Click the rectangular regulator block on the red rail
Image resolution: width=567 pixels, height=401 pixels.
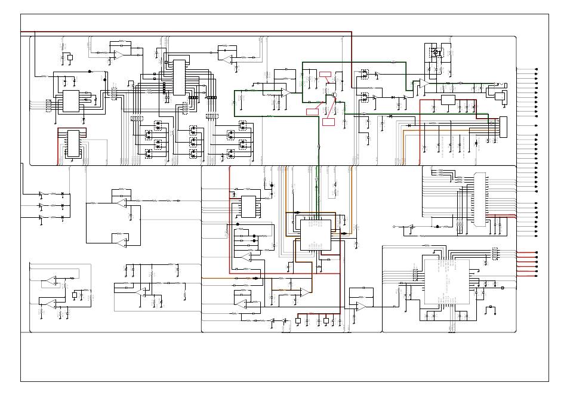tap(448, 100)
